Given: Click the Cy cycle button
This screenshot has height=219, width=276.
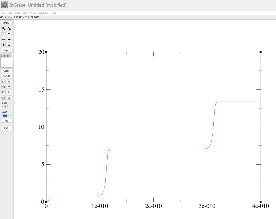Looking at the screenshot, I should click(x=9, y=98).
